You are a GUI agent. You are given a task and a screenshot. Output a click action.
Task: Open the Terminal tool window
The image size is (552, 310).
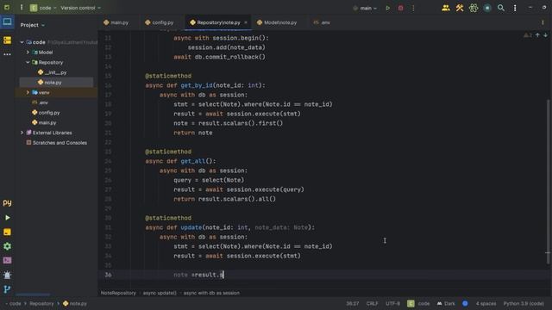[7, 260]
